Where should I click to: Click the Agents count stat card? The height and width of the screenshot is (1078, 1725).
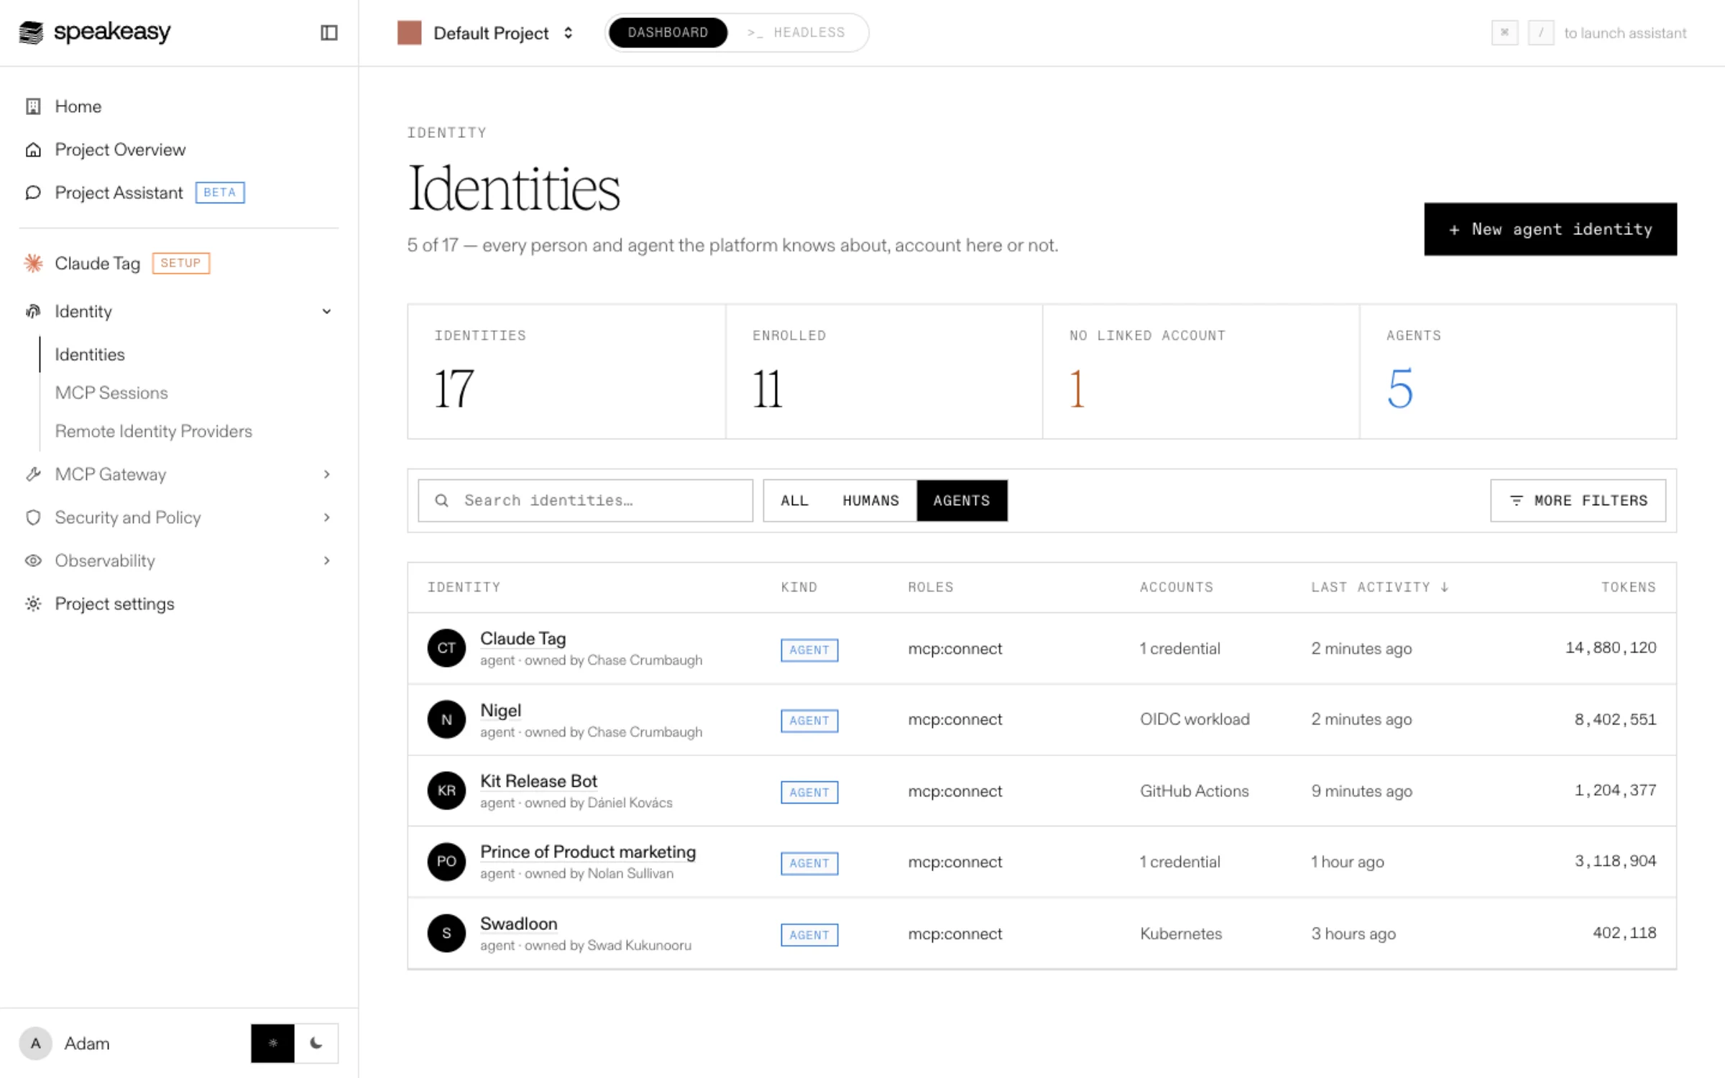1518,372
